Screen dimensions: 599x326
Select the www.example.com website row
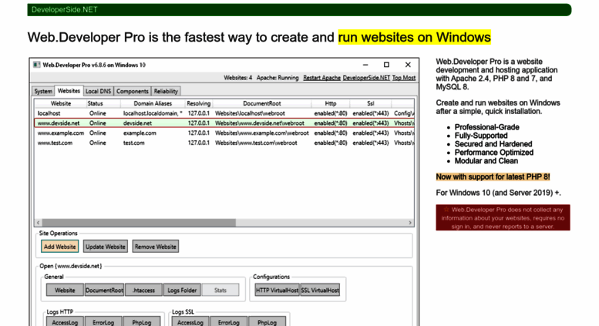click(224, 133)
